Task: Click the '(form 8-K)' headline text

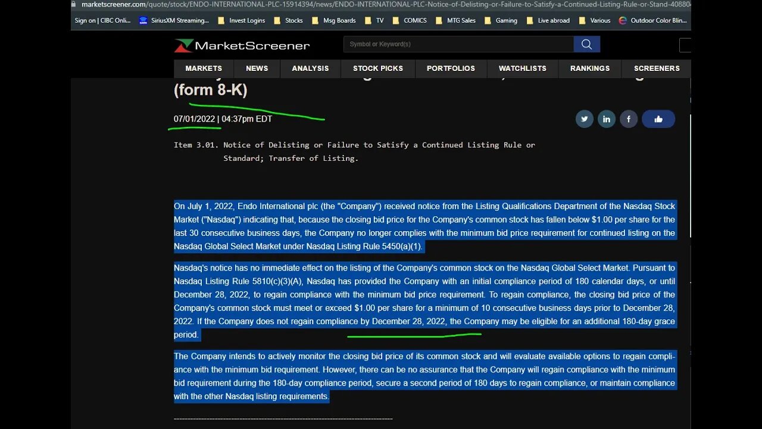Action: click(210, 90)
